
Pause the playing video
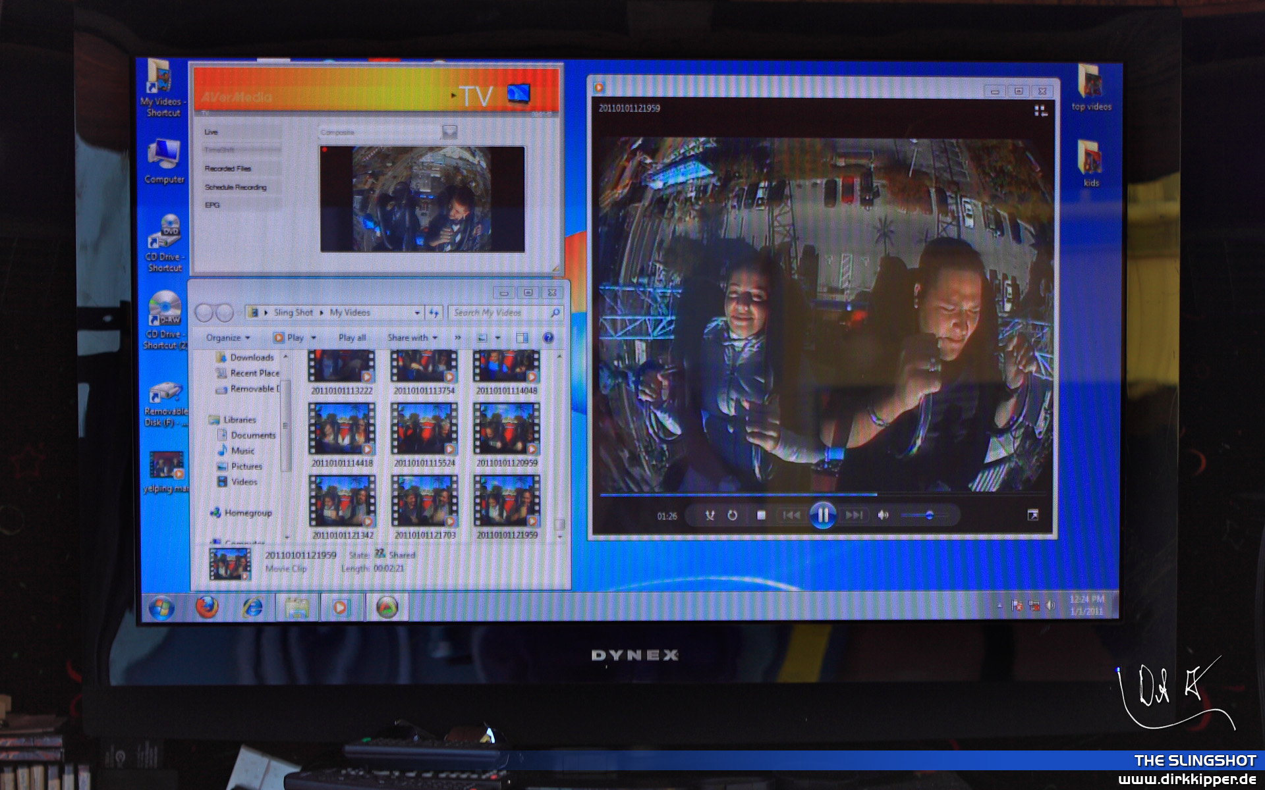pos(822,515)
